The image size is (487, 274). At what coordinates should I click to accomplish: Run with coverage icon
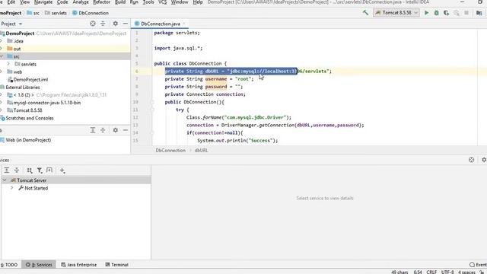pos(447,13)
